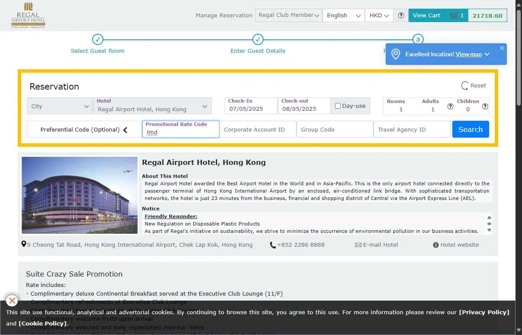Expand the map banner chevron
Viewport: 522px width, 335px height.
[x=487, y=54]
